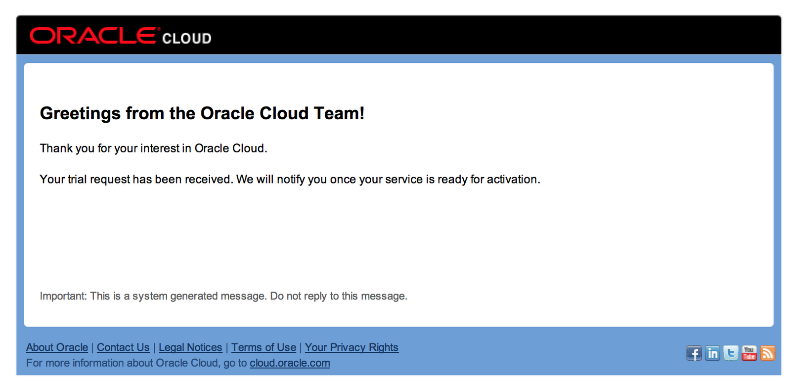
Task: Open Terms of Use
Action: 264,347
